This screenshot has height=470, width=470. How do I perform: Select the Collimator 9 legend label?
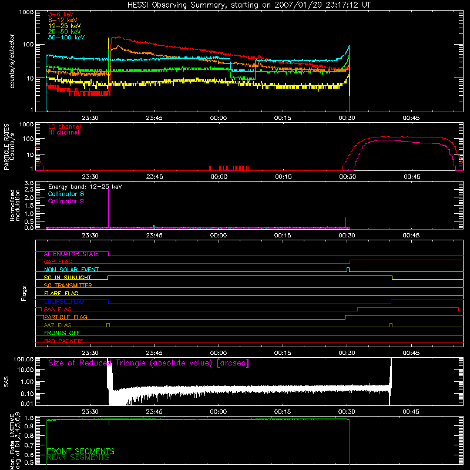click(x=66, y=201)
